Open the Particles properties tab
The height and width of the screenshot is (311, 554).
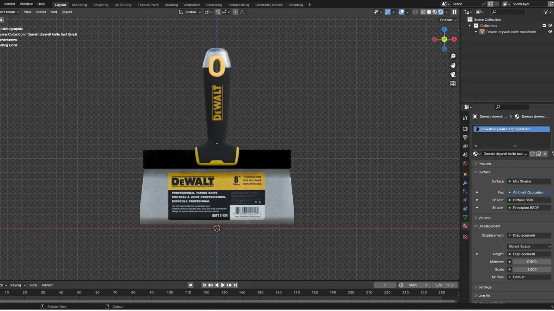465,191
